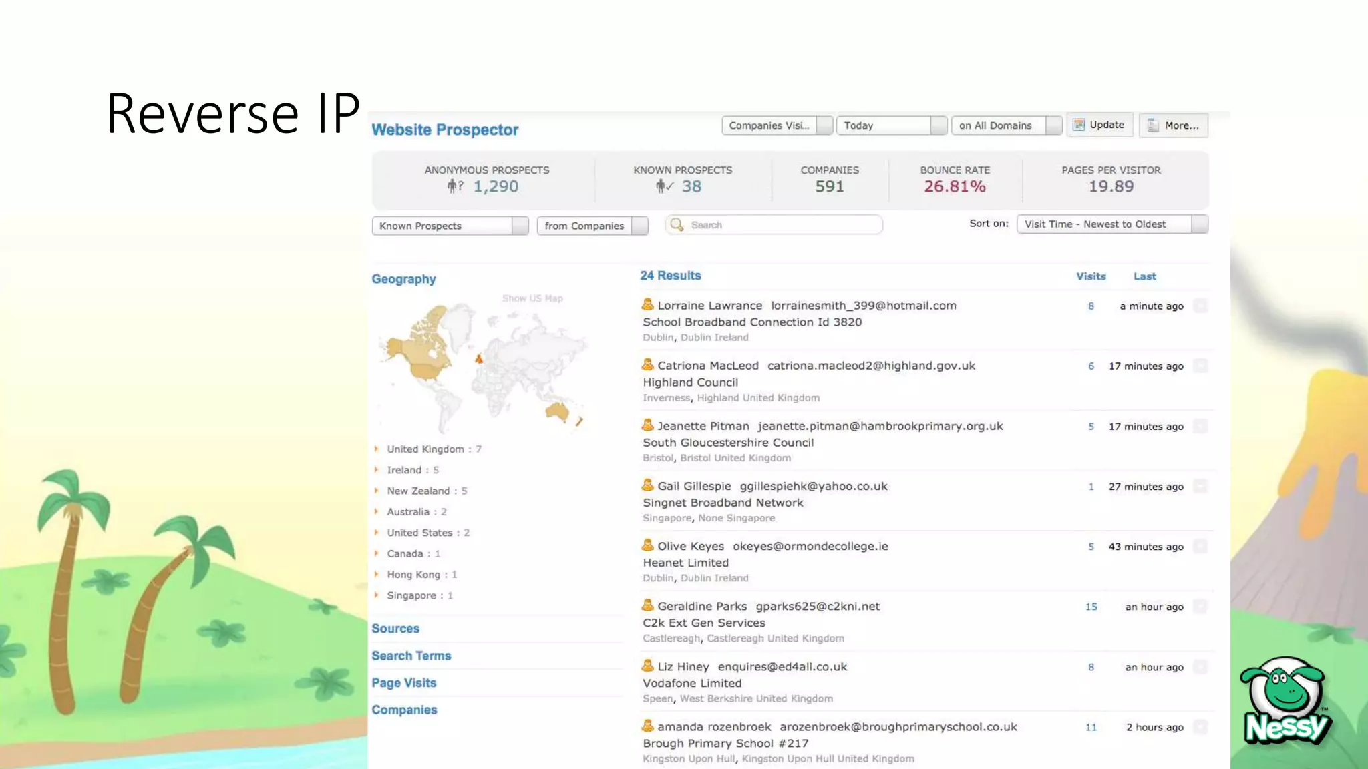Click Geraldine Parks's person icon

tap(647, 605)
